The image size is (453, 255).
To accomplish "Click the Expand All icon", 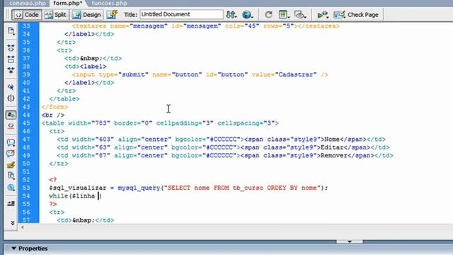I will tap(11, 70).
